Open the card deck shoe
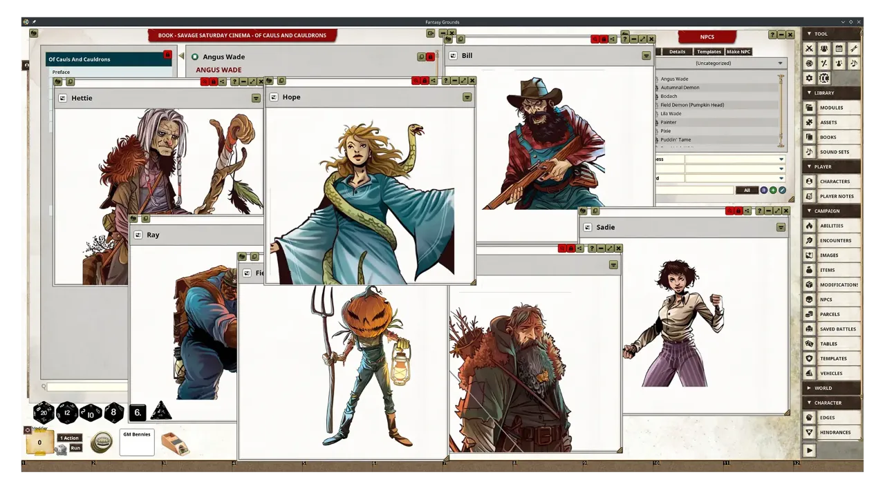 click(x=175, y=443)
